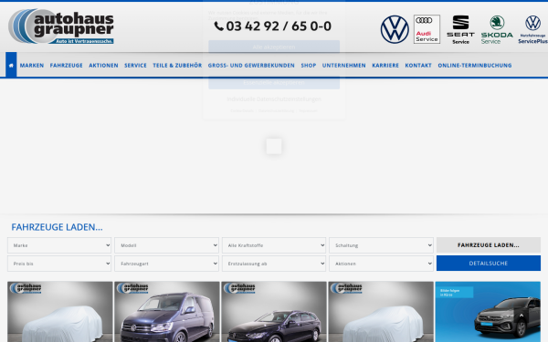
Task: Accept all cookies with Alle akzeptieren
Action: coord(274,47)
